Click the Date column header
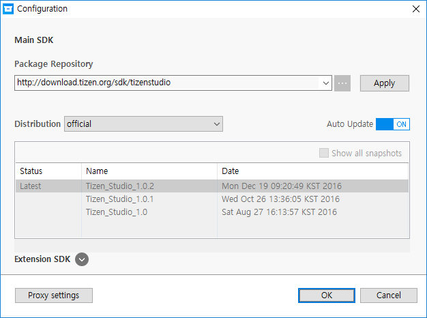The width and height of the screenshot is (427, 318). pyautogui.click(x=312, y=171)
